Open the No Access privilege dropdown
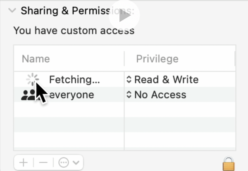This screenshot has width=248, height=171. tap(156, 95)
